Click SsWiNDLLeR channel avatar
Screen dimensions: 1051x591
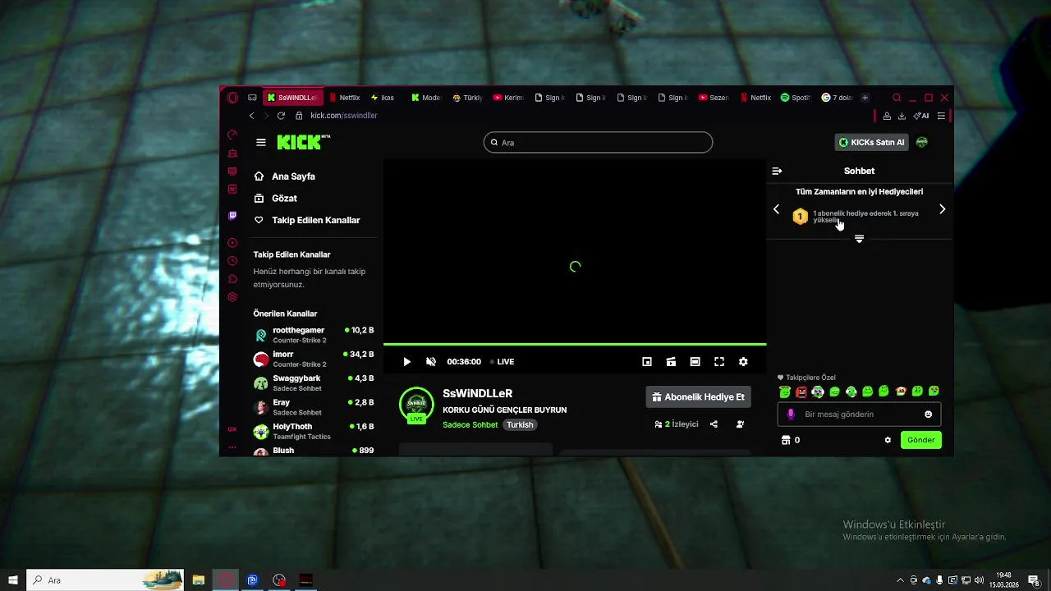416,405
